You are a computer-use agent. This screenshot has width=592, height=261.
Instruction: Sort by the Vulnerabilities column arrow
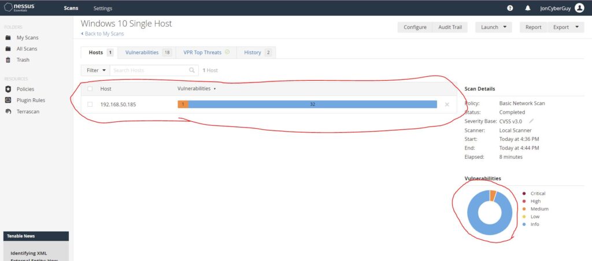click(x=215, y=89)
